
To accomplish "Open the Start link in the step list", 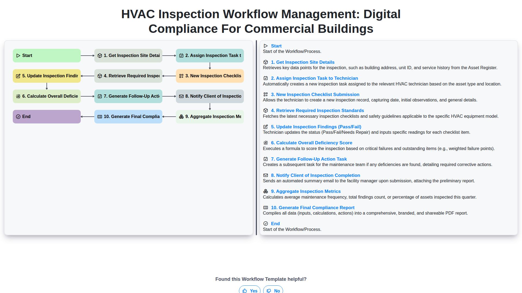I will (276, 46).
